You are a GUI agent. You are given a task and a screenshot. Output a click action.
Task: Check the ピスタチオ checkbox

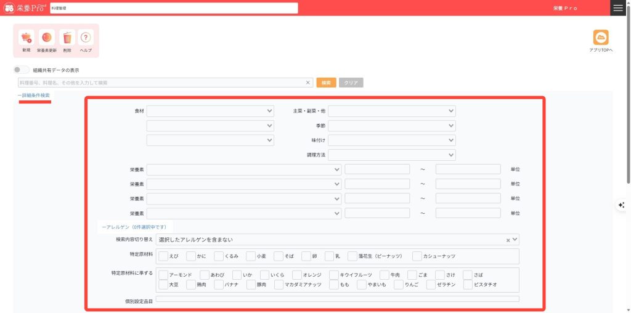(x=468, y=285)
